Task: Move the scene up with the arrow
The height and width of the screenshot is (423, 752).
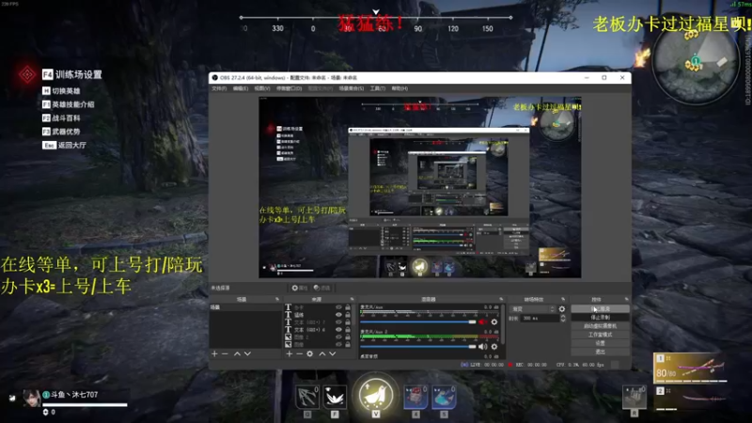Action: tap(237, 353)
